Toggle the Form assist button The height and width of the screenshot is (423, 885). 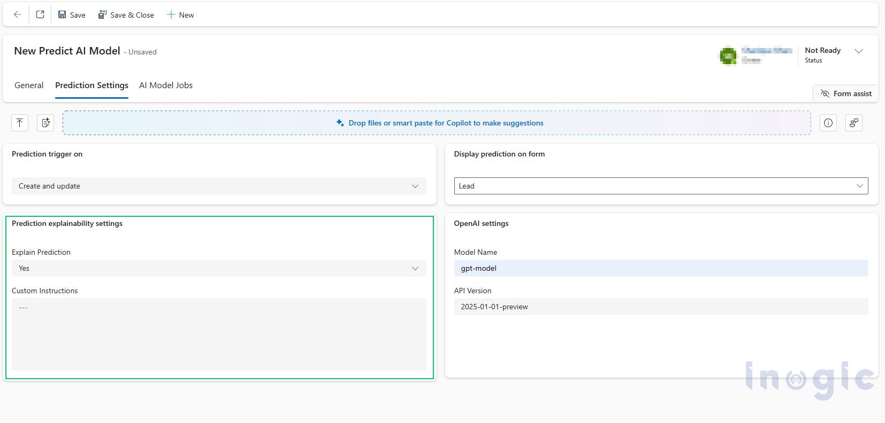pos(846,93)
